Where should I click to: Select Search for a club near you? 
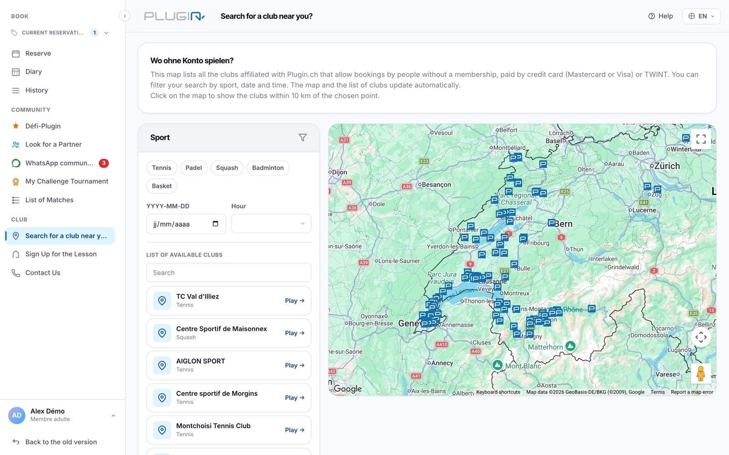pyautogui.click(x=60, y=236)
